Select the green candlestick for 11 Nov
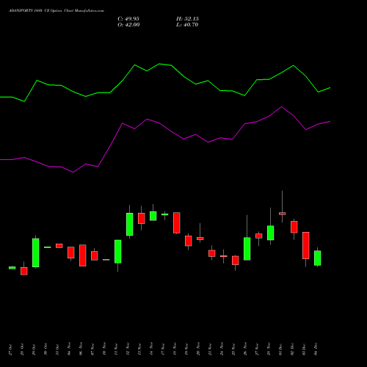367x367 pixels. point(118,252)
